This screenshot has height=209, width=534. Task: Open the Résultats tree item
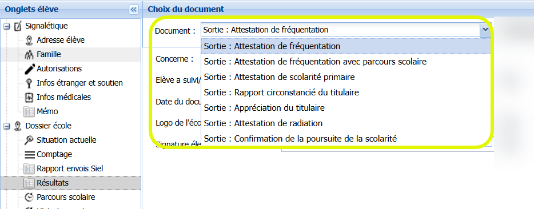click(53, 183)
